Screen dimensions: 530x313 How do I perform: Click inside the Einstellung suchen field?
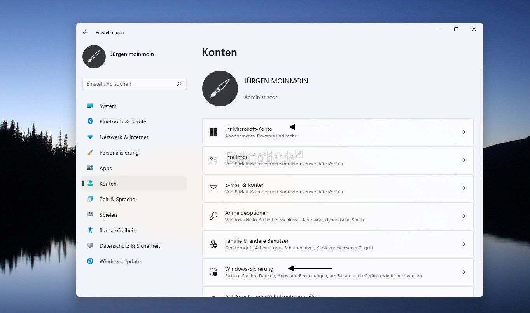128,84
